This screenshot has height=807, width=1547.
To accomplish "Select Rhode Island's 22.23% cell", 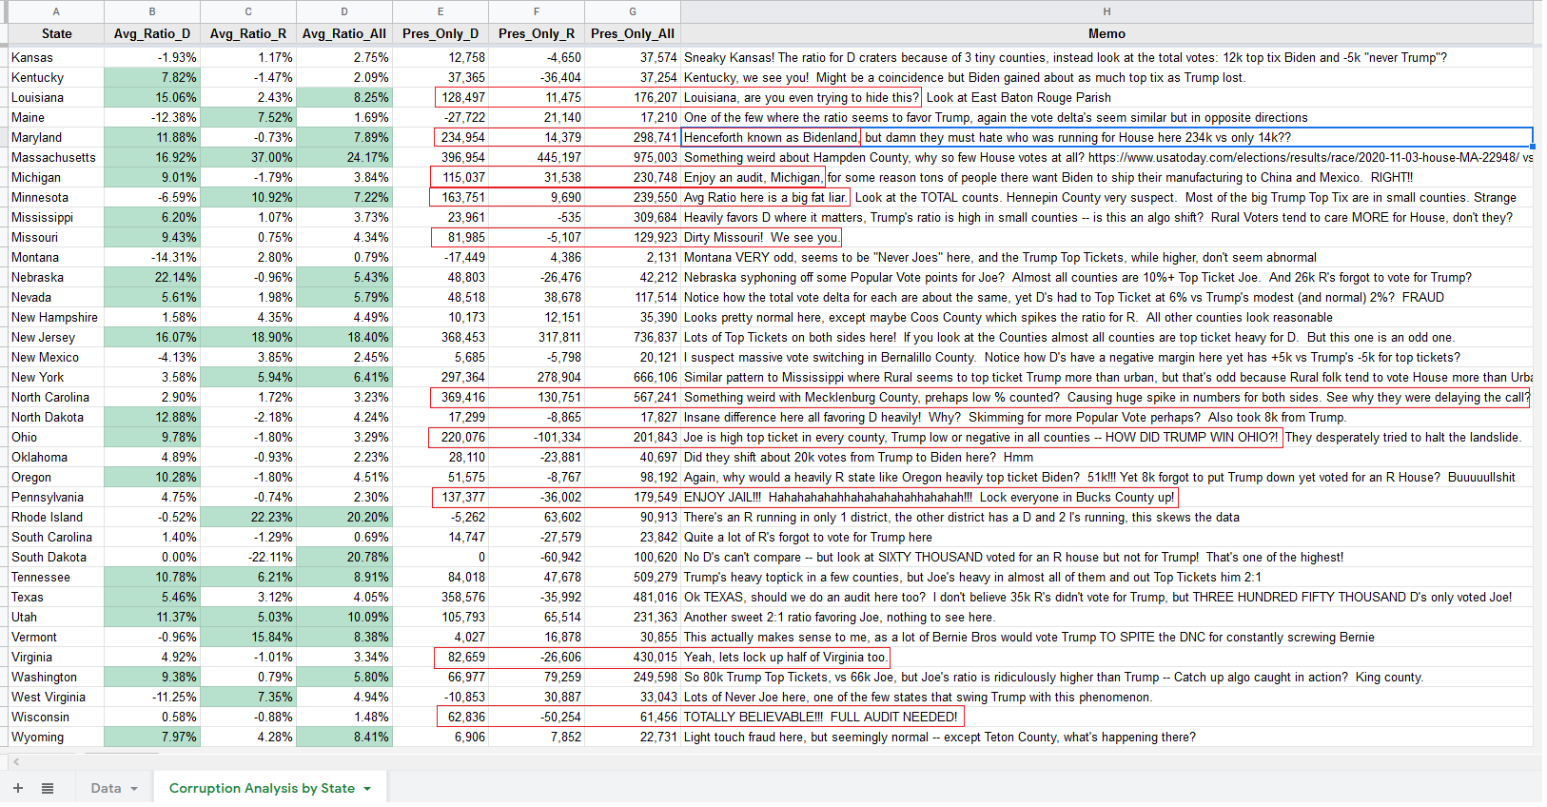I will 248,517.
